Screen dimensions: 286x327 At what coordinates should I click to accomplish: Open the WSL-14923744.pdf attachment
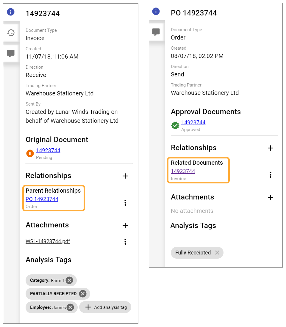pos(48,241)
